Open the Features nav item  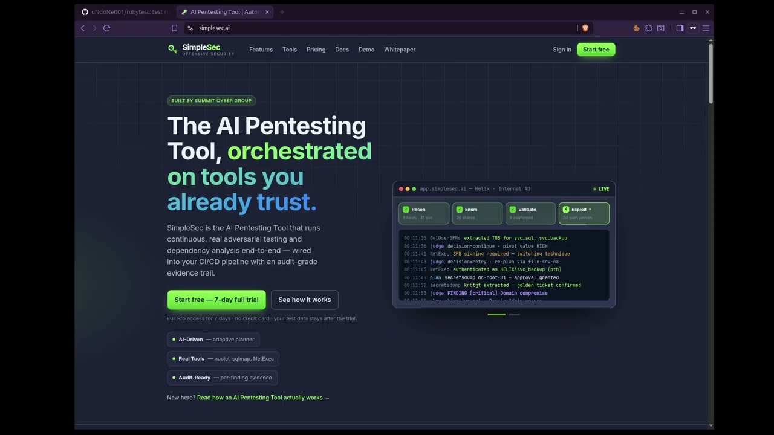261,50
